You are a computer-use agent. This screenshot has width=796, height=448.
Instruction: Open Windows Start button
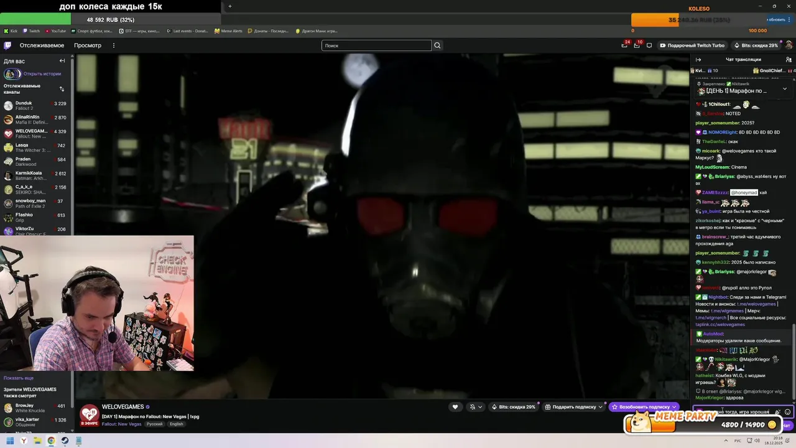tap(10, 441)
